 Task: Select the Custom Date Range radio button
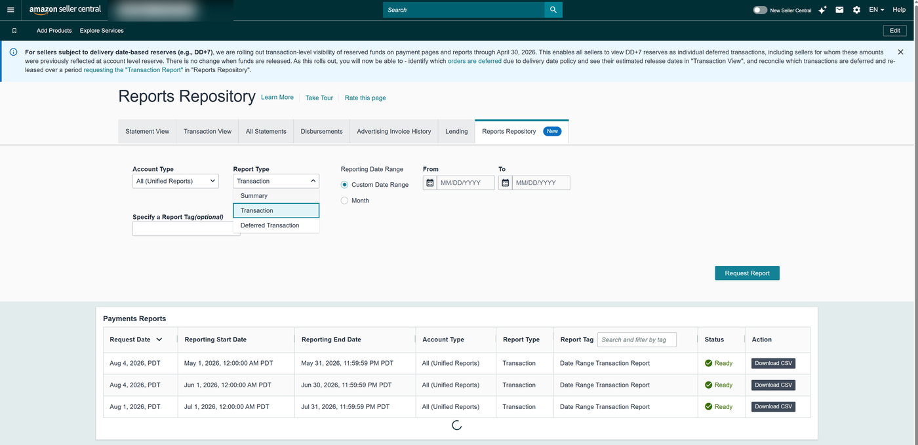click(x=345, y=185)
